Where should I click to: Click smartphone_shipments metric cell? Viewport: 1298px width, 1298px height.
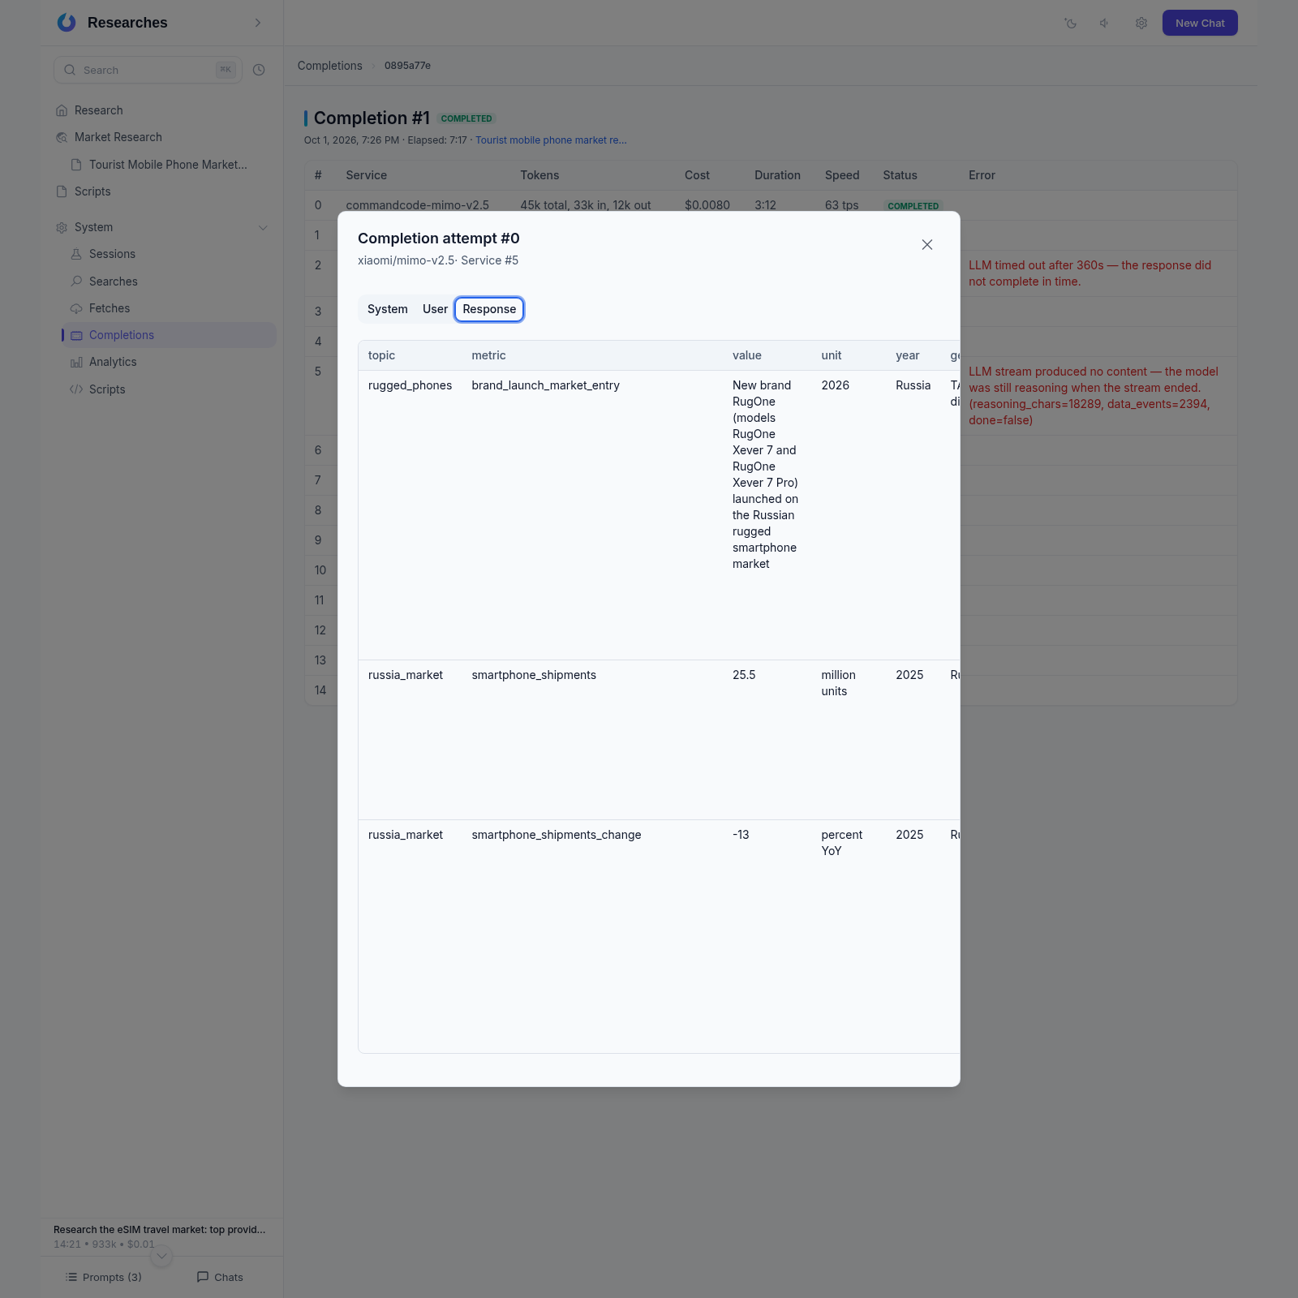(x=534, y=675)
